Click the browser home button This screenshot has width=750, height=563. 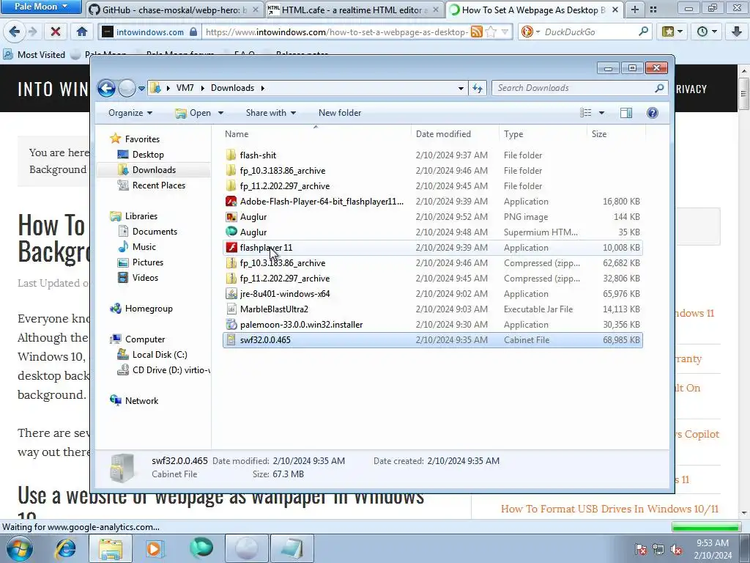82,32
